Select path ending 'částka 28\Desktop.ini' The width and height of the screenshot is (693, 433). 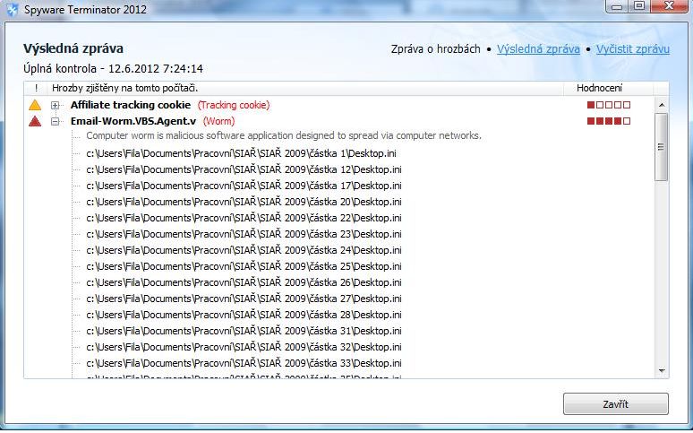tap(244, 315)
